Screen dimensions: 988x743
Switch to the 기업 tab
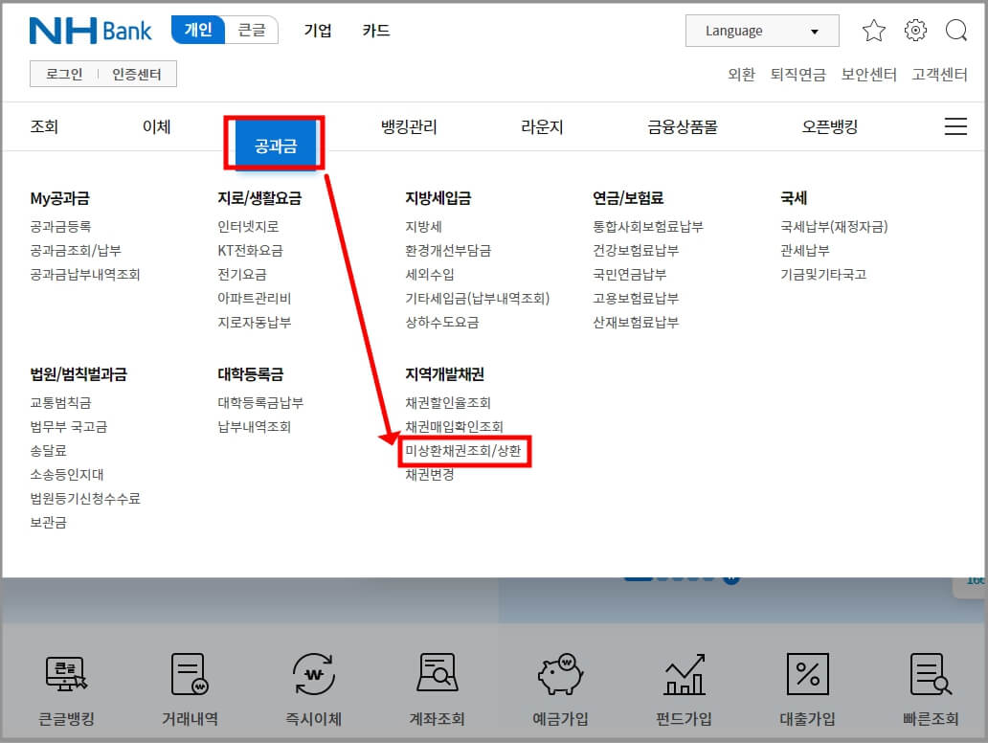[x=318, y=30]
